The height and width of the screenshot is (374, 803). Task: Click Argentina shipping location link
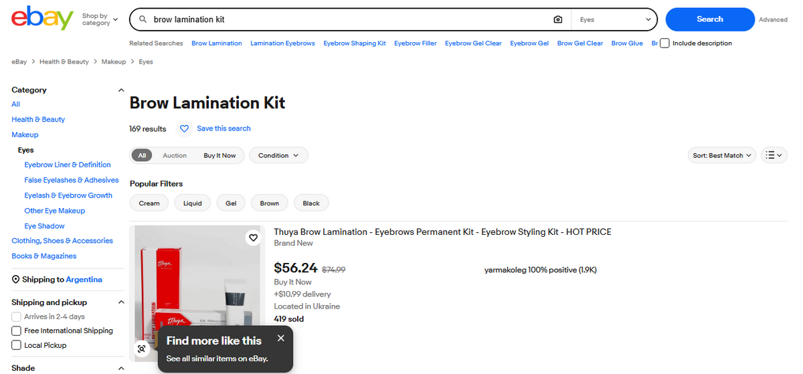click(x=84, y=280)
